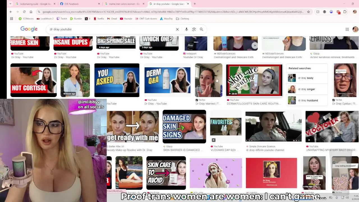Expand the Clothing bookmarks folder
359x202 pixels.
pyautogui.click(x=182, y=19)
